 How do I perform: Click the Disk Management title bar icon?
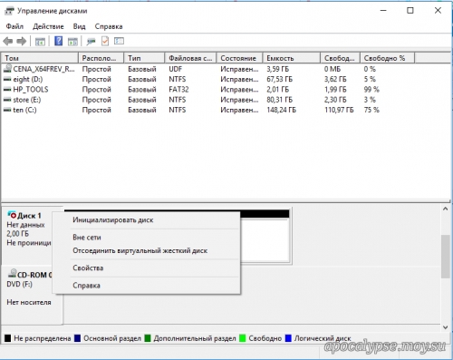click(x=9, y=11)
